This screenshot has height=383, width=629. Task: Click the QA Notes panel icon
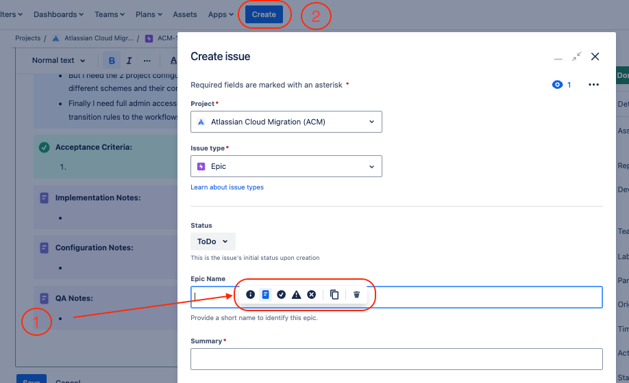45,298
